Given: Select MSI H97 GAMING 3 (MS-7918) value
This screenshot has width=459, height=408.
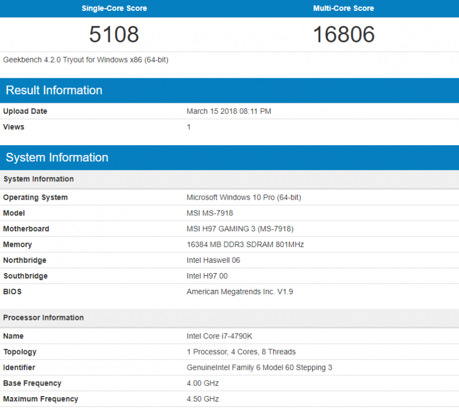Looking at the screenshot, I should pyautogui.click(x=240, y=228).
